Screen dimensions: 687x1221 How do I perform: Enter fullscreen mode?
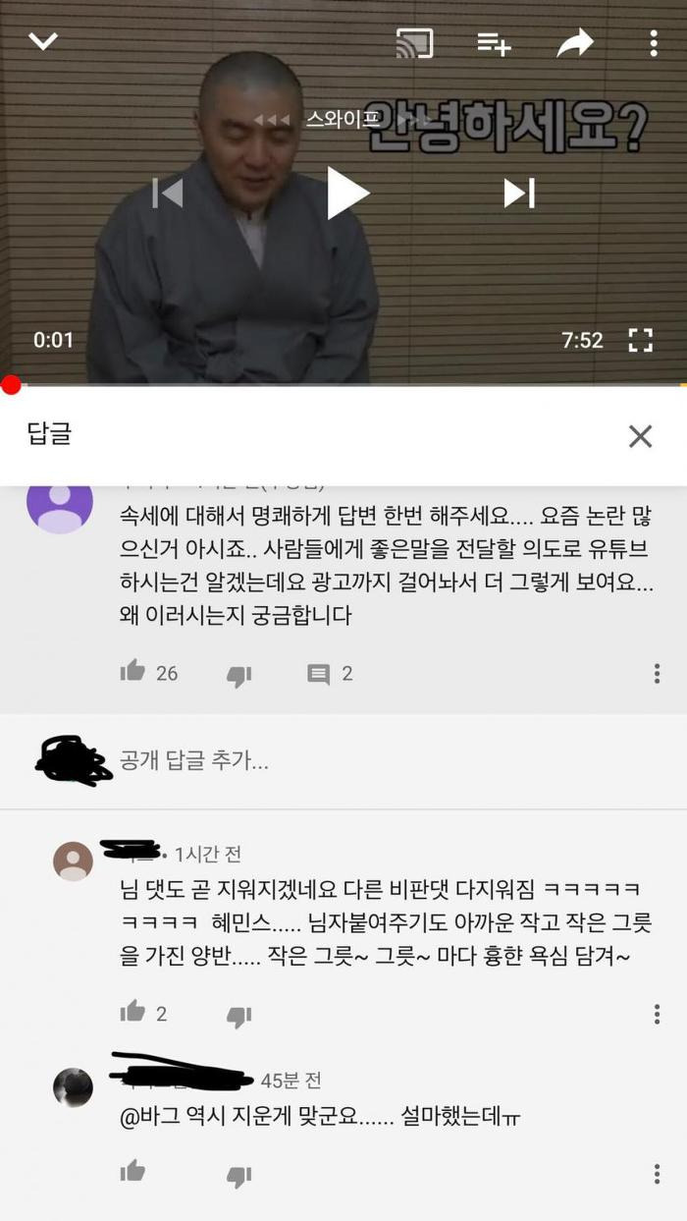click(641, 341)
